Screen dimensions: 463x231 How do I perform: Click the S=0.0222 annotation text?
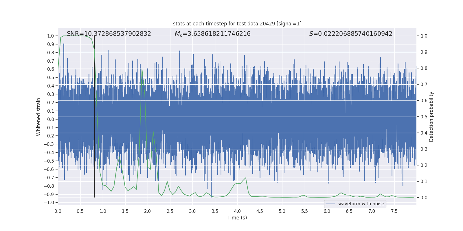pos(351,34)
